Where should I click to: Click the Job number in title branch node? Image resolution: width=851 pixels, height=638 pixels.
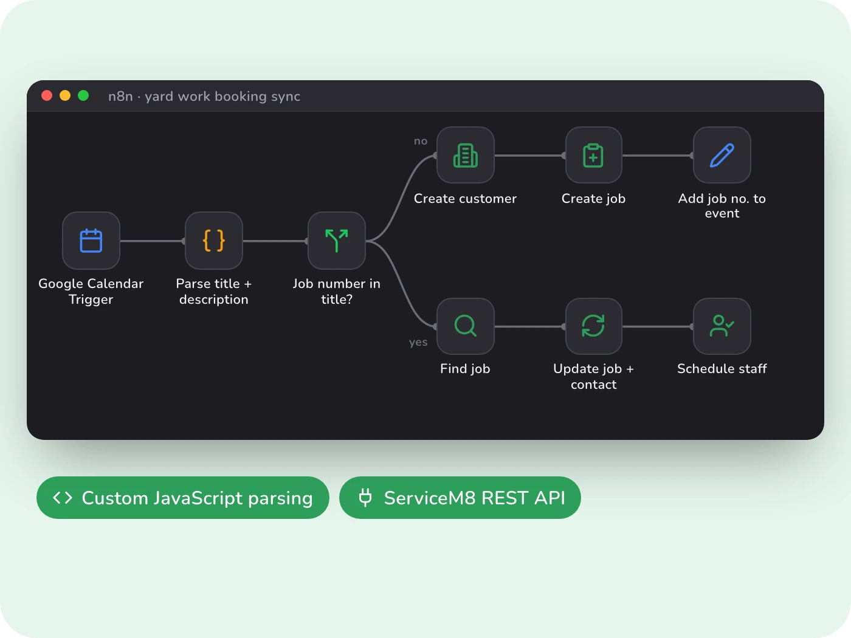coord(337,241)
